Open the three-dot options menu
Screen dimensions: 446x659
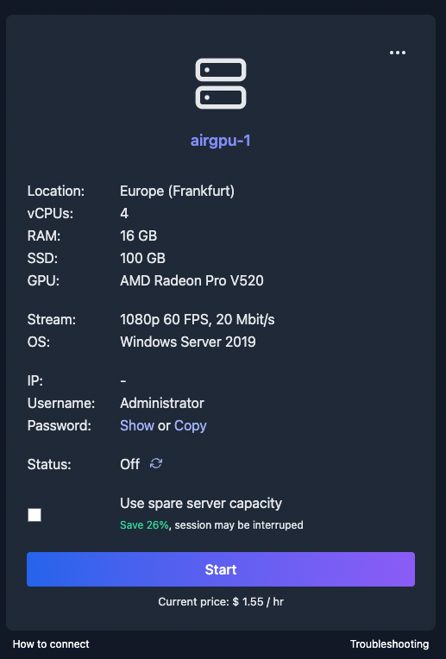(397, 53)
